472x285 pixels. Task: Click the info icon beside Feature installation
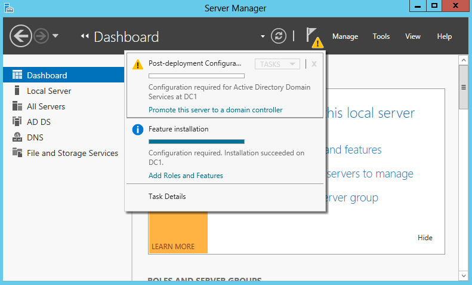pyautogui.click(x=138, y=130)
